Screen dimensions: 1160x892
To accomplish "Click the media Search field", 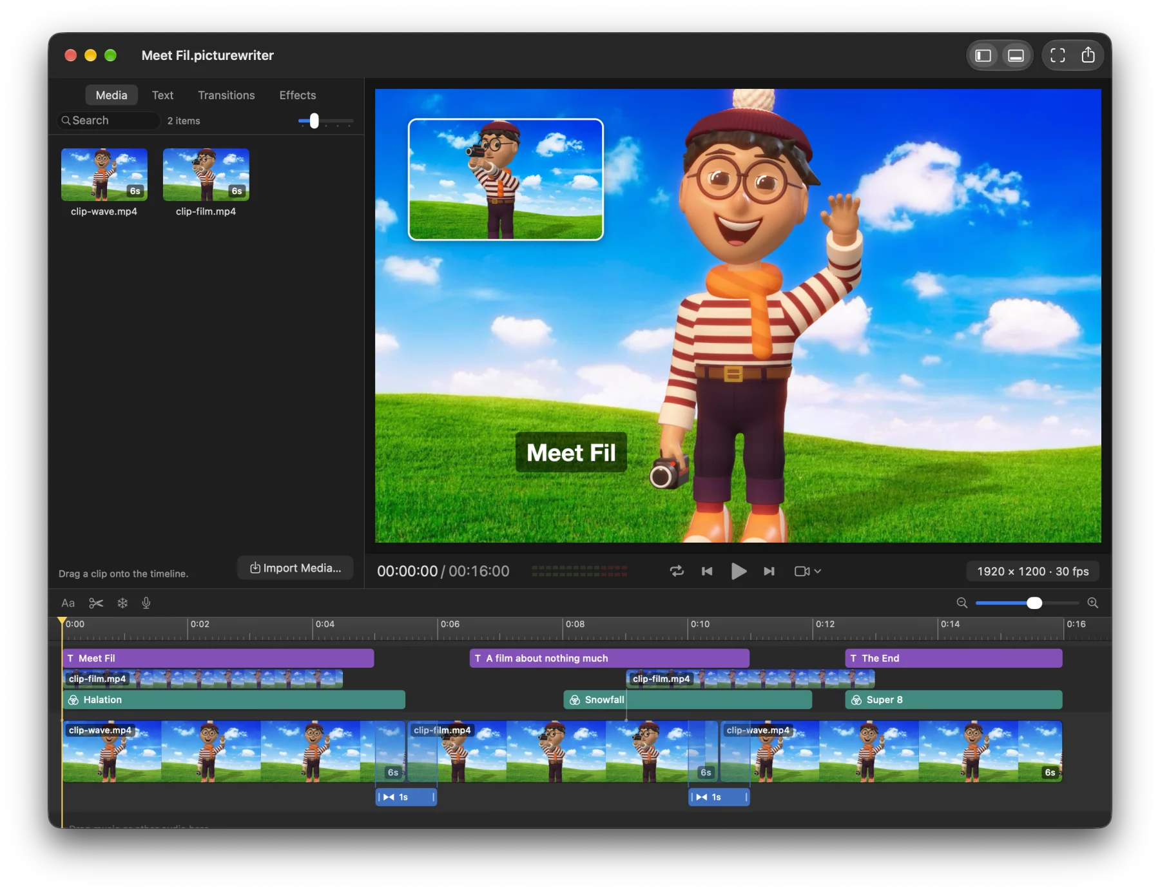I will (x=108, y=121).
